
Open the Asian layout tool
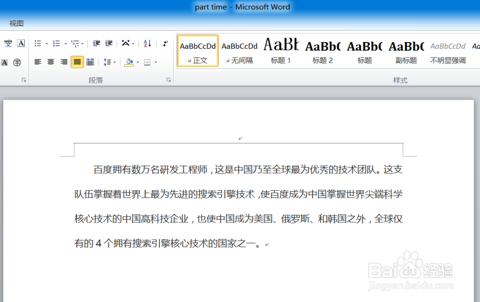pyautogui.click(x=125, y=43)
